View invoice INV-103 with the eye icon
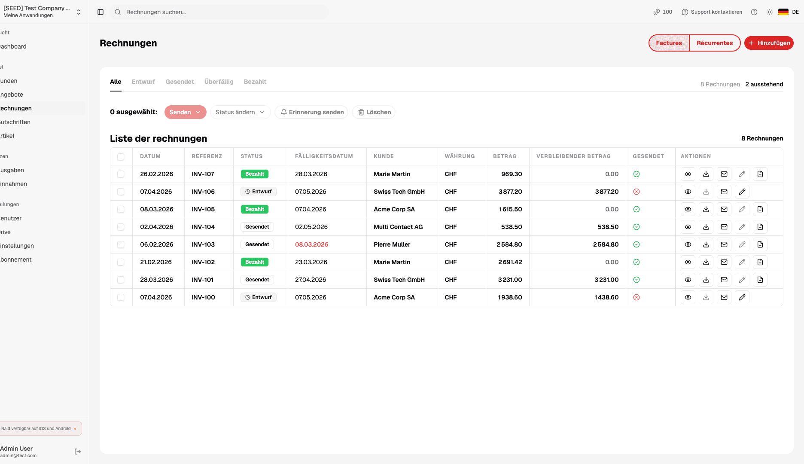Screen dimensions: 804x464 pyautogui.click(x=688, y=244)
